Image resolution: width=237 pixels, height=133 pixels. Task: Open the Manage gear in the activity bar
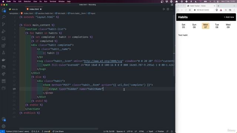coord(3,126)
